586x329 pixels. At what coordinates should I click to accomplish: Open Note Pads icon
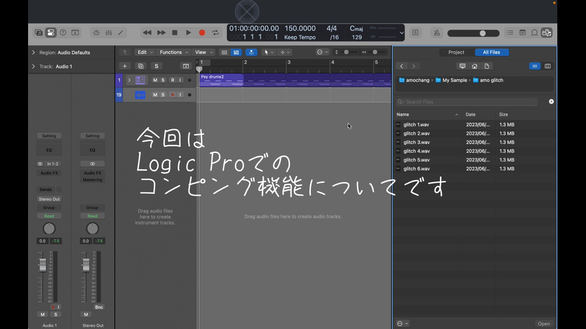tap(523, 33)
